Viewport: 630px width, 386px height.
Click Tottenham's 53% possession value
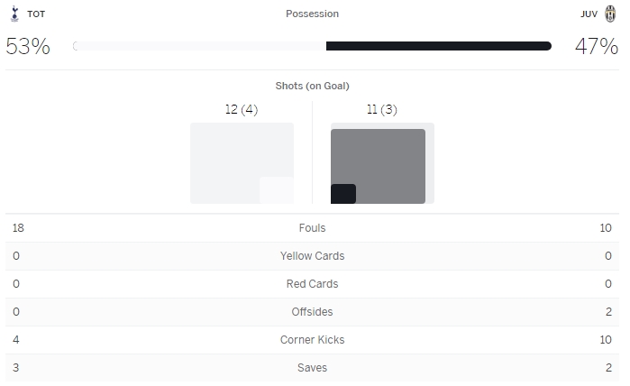point(28,47)
